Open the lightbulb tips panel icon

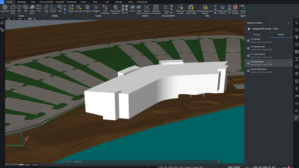click(297, 22)
